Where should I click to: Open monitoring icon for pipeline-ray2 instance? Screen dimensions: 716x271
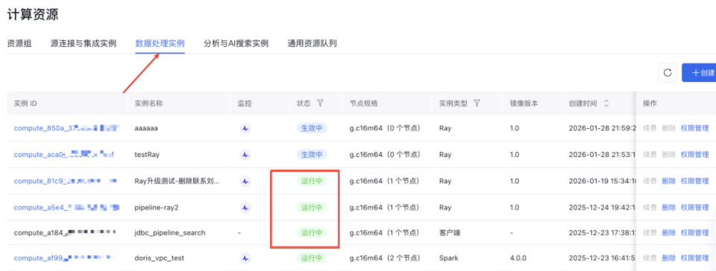pyautogui.click(x=245, y=208)
